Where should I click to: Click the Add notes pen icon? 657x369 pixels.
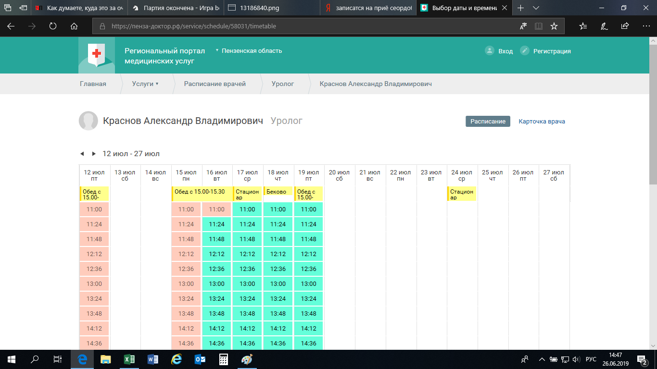(604, 26)
